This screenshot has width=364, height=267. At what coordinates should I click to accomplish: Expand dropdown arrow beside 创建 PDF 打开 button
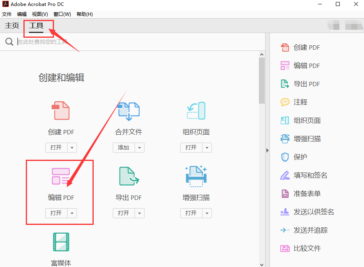(72, 147)
